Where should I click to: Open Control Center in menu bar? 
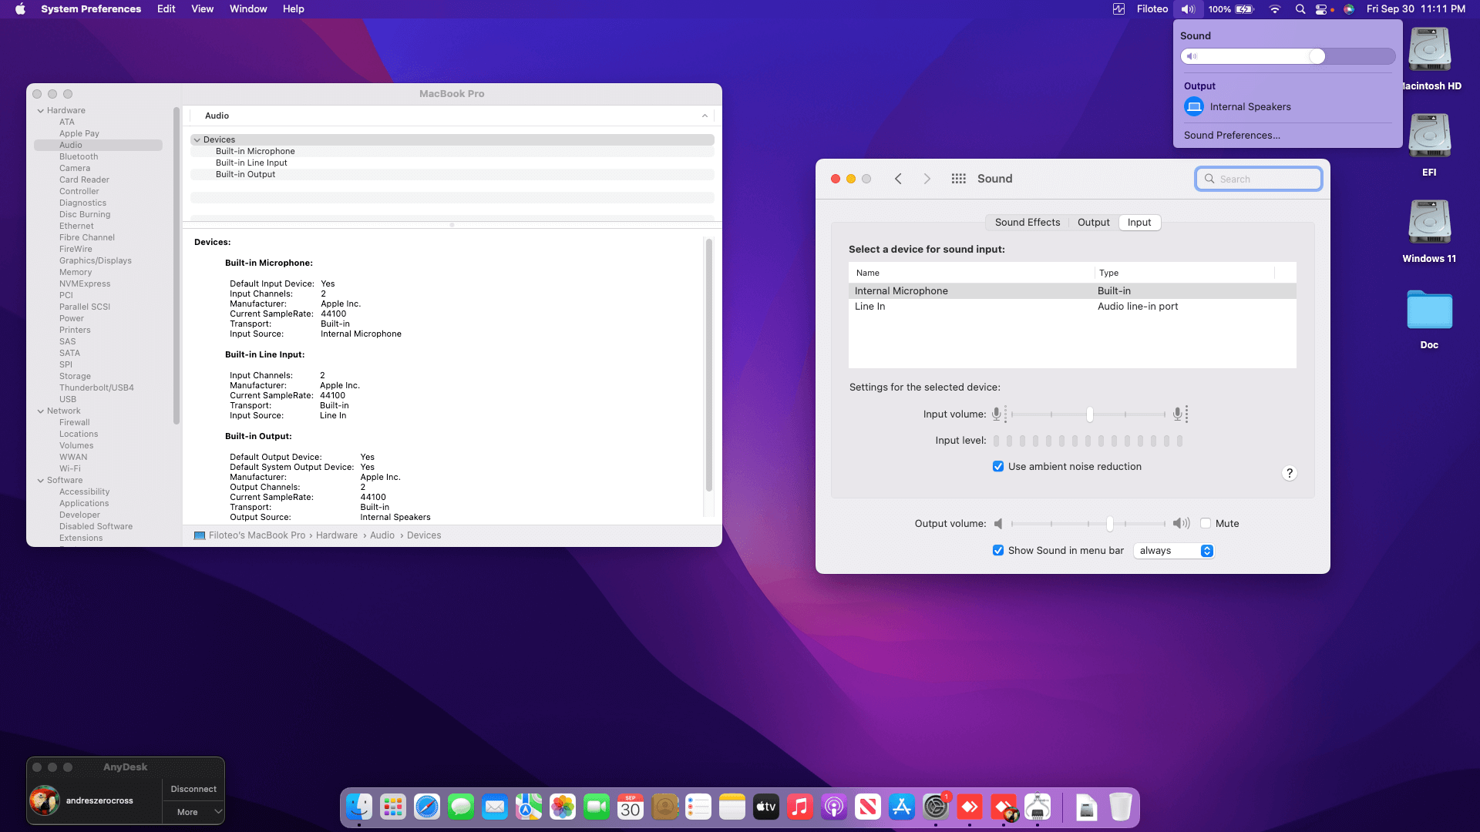[x=1322, y=9]
